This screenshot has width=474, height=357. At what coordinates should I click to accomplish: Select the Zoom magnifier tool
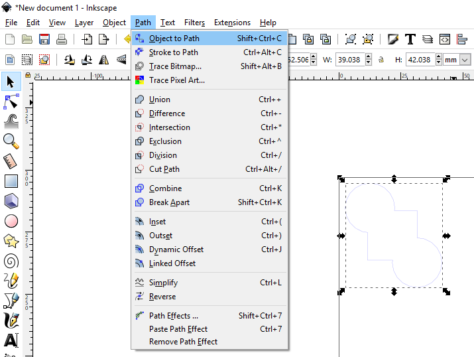pos(11,141)
